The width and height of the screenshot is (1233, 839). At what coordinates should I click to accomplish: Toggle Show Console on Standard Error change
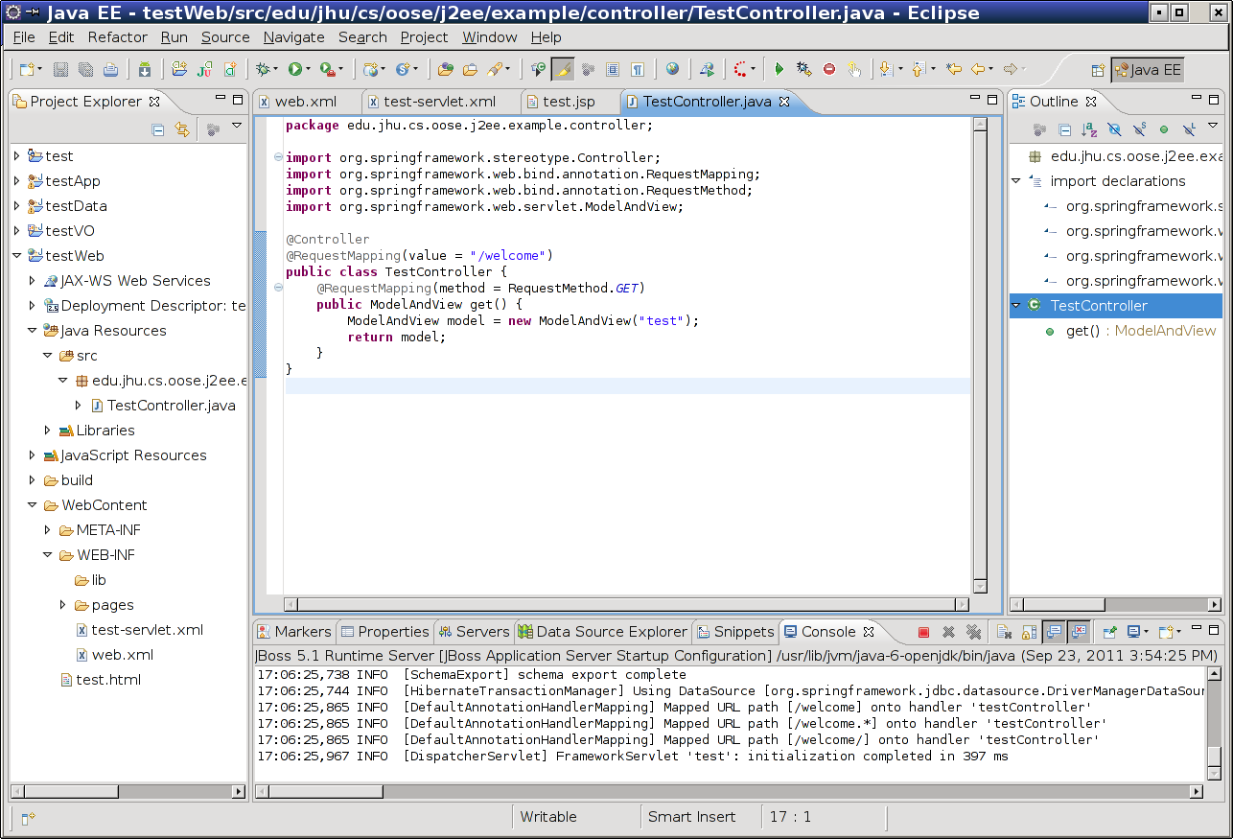(x=1079, y=632)
